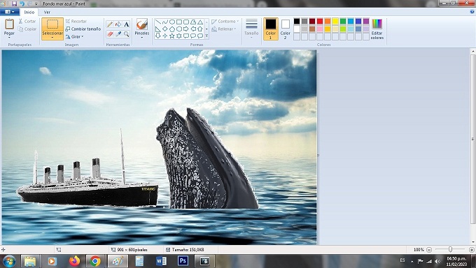Choose the yellow color swatch
Screen dimensions: 476x268
tap(335, 21)
